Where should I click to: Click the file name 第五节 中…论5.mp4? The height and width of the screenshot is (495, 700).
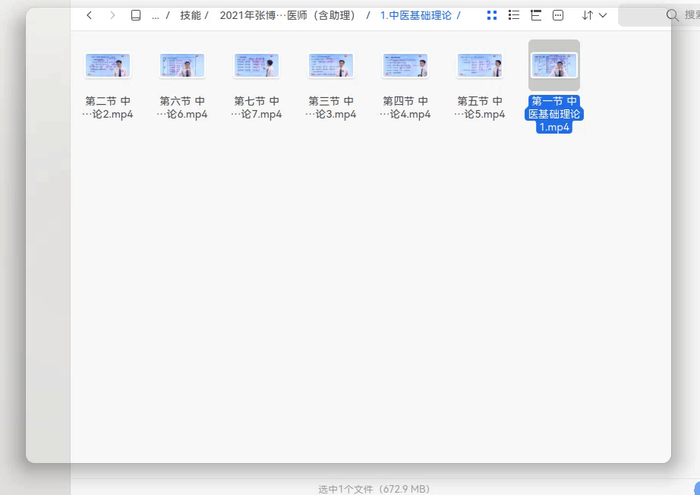coord(480,108)
